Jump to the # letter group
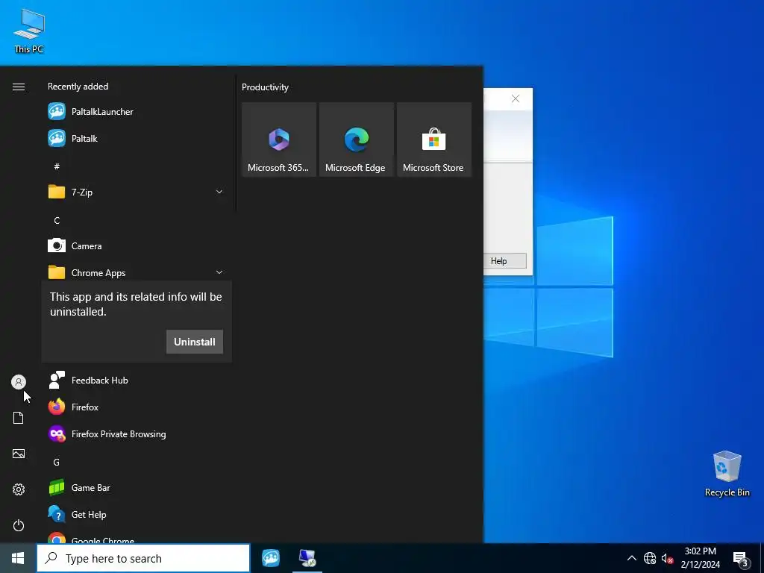 (x=57, y=166)
